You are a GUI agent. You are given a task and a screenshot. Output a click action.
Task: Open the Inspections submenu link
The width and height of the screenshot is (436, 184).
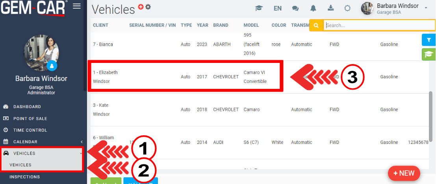click(24, 177)
